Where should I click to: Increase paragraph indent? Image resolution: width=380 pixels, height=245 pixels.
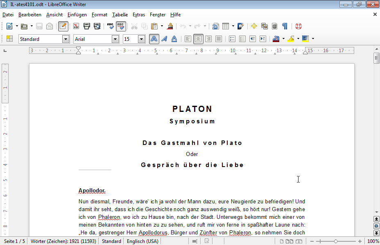[263, 39]
